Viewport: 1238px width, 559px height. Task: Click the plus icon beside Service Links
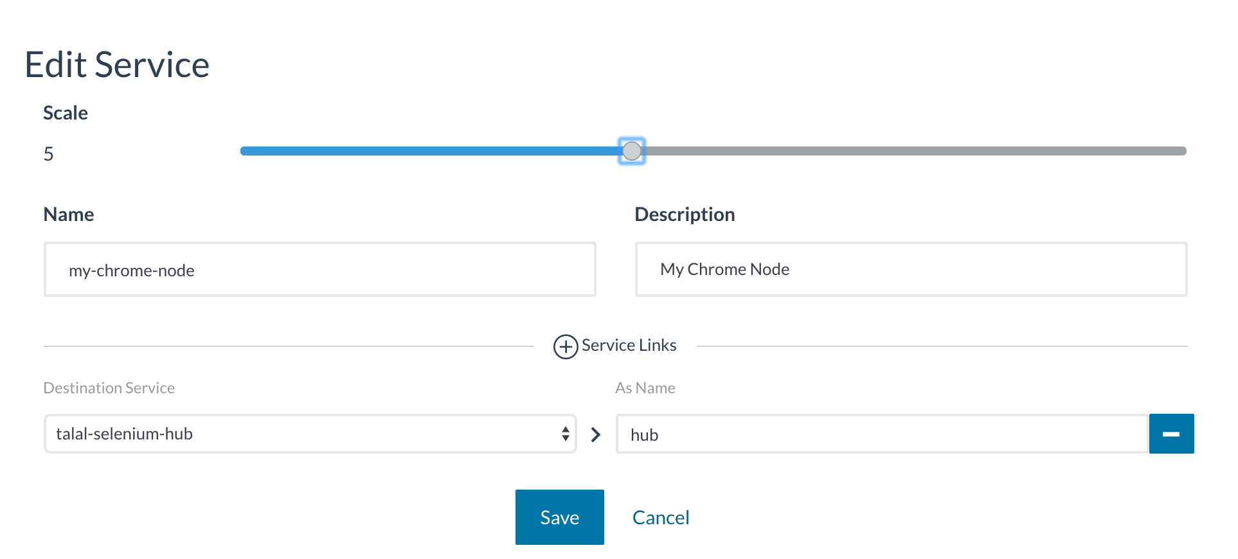click(x=565, y=347)
